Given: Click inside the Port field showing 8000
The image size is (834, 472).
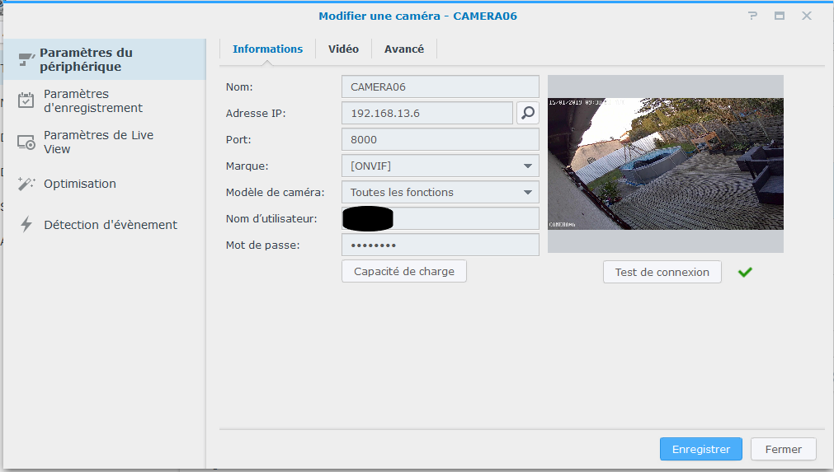Looking at the screenshot, I should [x=440, y=139].
